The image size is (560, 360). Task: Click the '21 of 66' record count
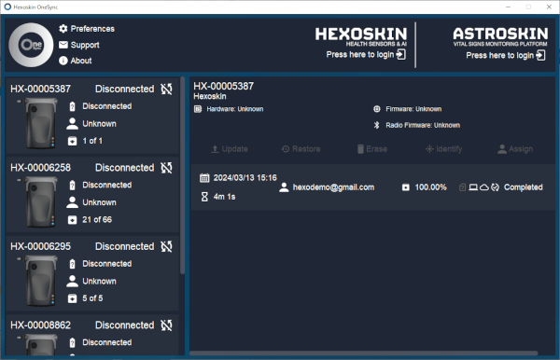point(97,220)
